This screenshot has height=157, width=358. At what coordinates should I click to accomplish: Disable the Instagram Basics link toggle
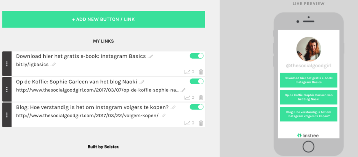coord(196,56)
